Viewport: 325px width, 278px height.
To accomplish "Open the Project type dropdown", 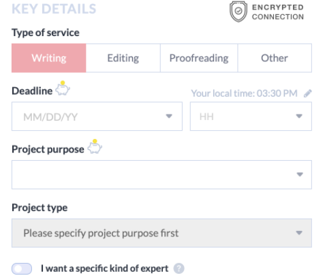I will (161, 233).
